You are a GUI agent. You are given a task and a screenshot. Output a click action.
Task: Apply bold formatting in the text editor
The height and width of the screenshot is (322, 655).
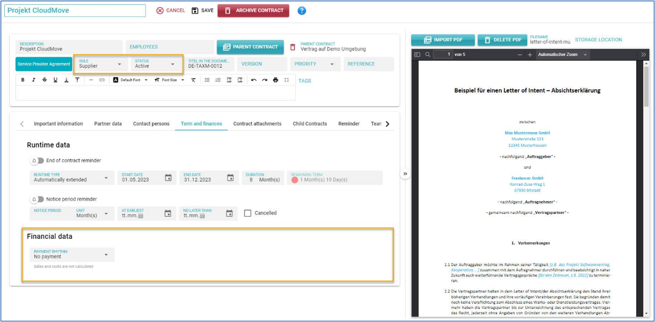pyautogui.click(x=23, y=80)
